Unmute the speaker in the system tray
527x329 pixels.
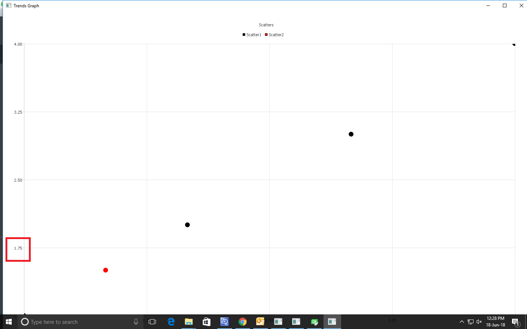pyautogui.click(x=479, y=322)
